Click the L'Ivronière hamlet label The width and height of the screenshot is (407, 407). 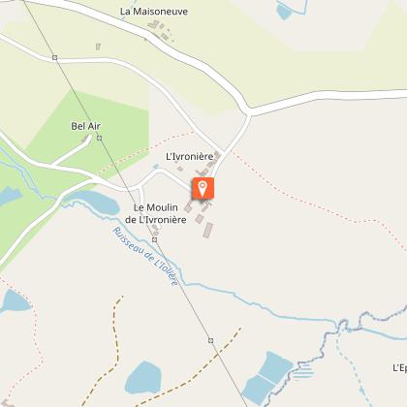tap(190, 156)
